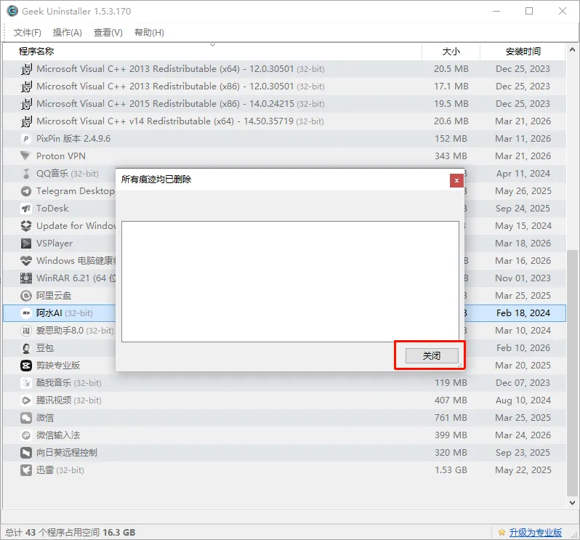The width and height of the screenshot is (580, 540).
Task: Click the ToDesk app icon
Action: click(x=26, y=209)
